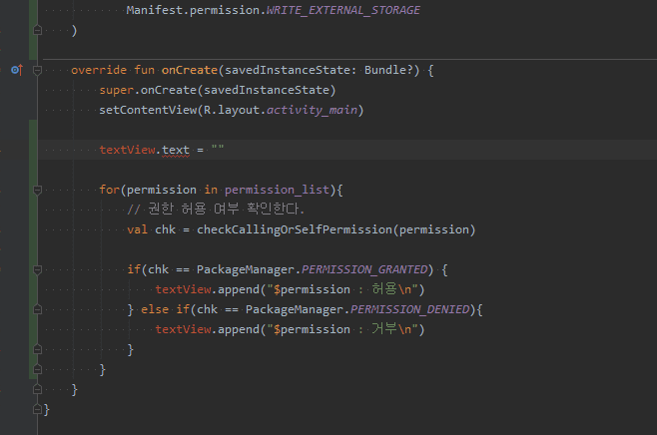Click the else keyword

(x=154, y=309)
